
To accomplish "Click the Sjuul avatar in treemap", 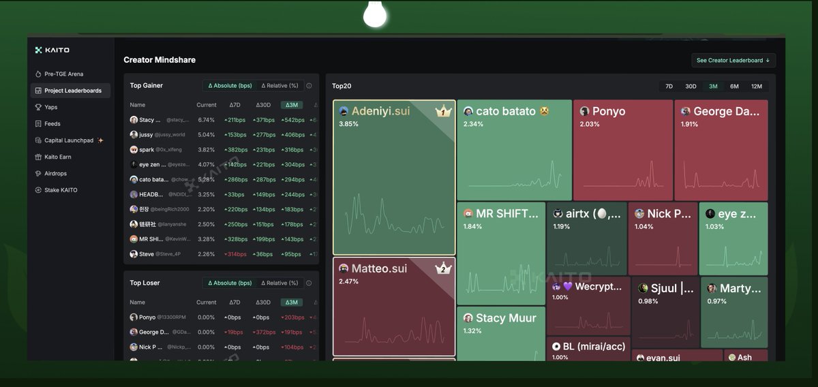I will (x=643, y=288).
